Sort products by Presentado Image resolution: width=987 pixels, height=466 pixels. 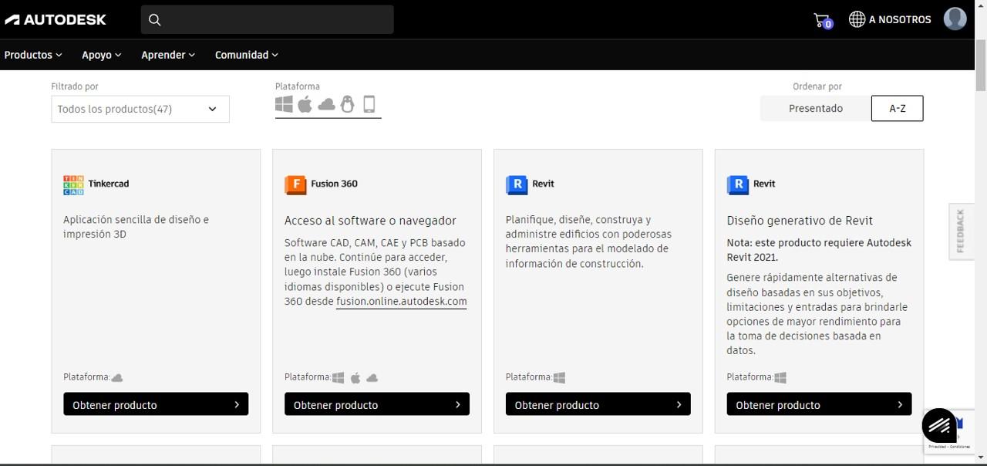[816, 109]
